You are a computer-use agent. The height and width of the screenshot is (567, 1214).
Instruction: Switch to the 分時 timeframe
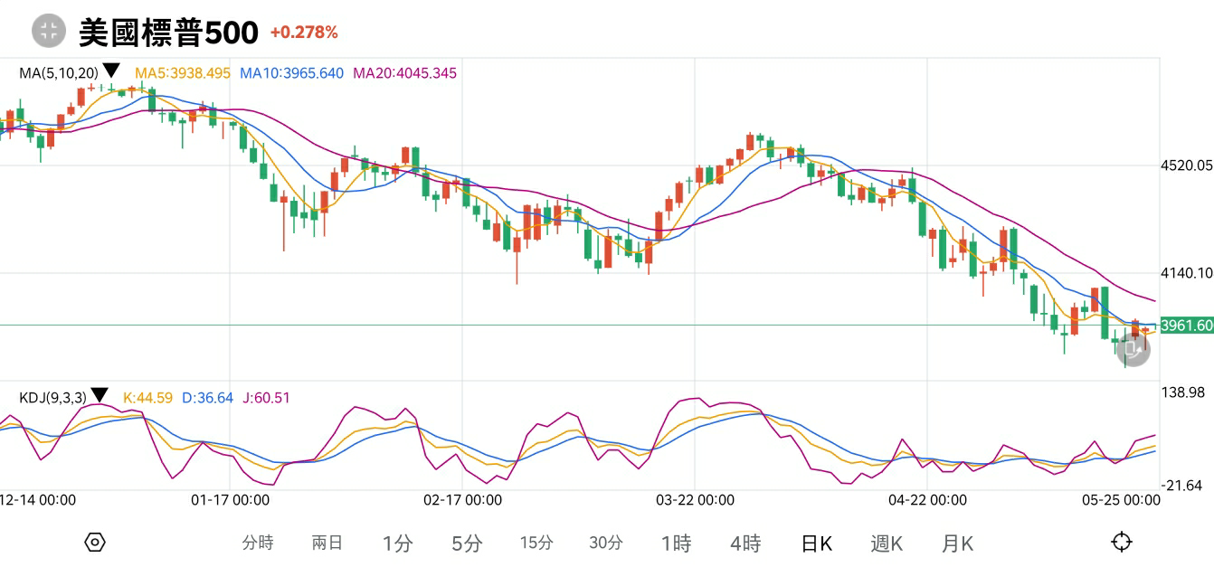[x=257, y=543]
